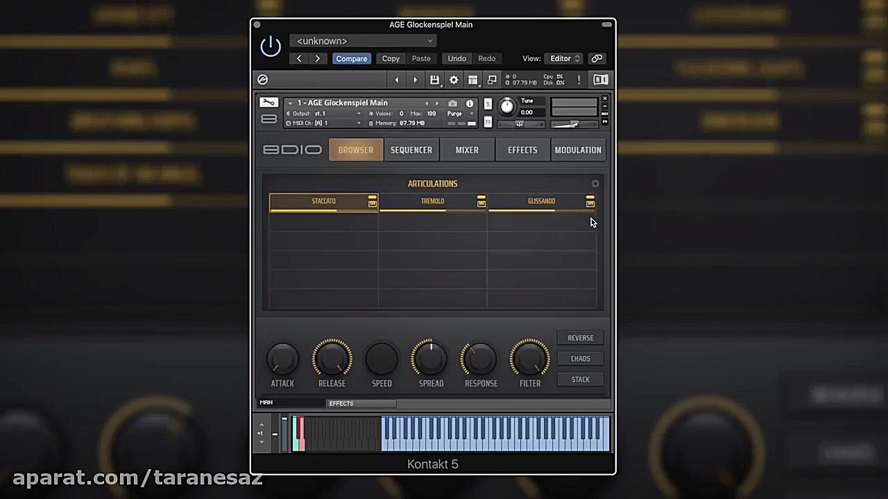The image size is (888, 499).
Task: Load previous instrument in Kontakt toolbar
Action: [x=397, y=80]
